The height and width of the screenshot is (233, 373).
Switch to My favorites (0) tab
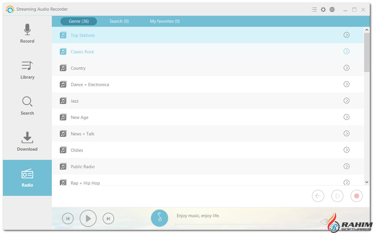tap(165, 21)
